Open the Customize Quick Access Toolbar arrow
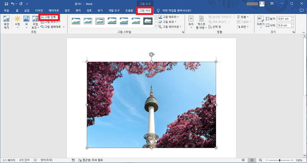Image resolution: width=307 pixels, height=163 pixels. point(27,4)
